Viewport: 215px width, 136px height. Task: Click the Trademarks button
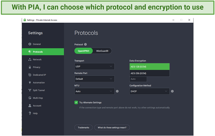83,127
